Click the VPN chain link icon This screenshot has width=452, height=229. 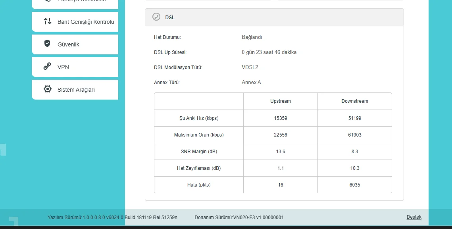pyautogui.click(x=47, y=66)
